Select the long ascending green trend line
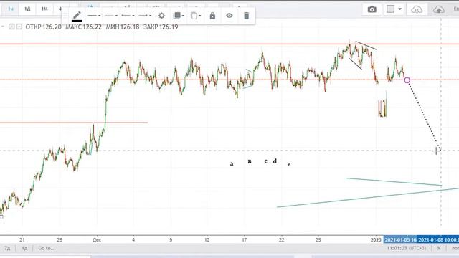 [x=368, y=198]
